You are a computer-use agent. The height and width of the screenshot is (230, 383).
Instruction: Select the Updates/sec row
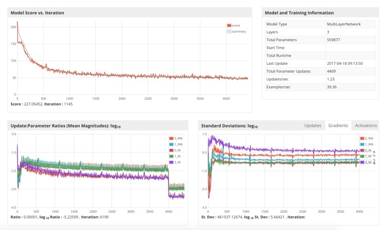tap(320, 79)
